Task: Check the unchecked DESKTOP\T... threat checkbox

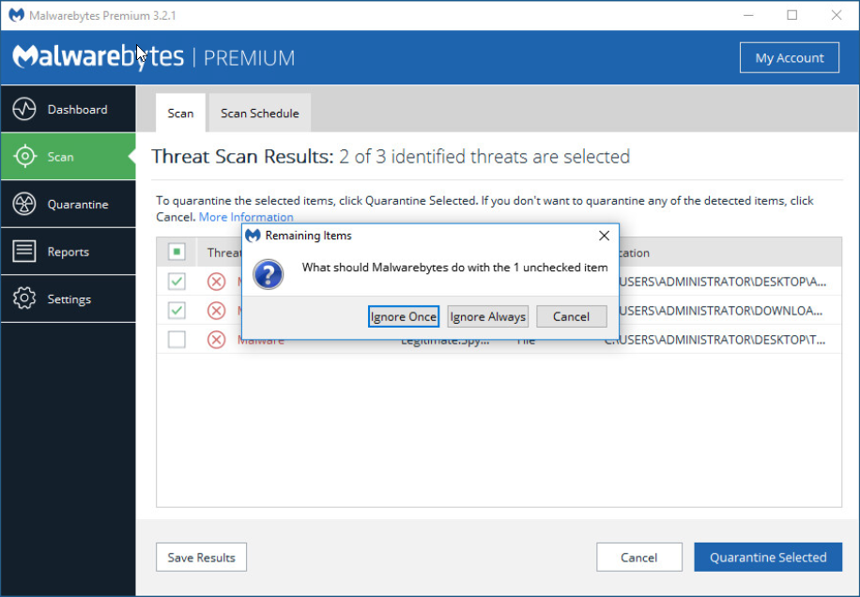Action: point(177,340)
